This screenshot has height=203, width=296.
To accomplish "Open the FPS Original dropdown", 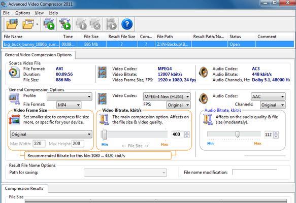I will click(178, 105).
